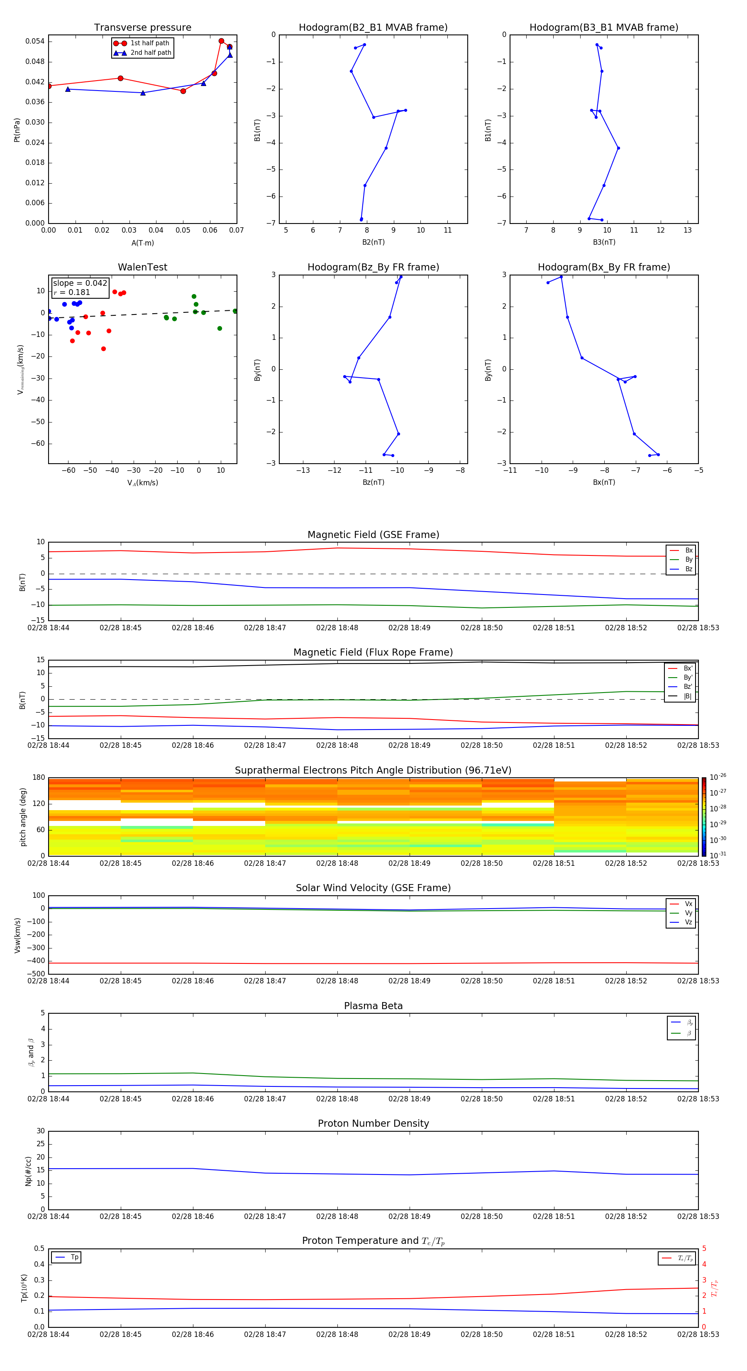Click the "Solar Wind Velocity (GSE Frame)" title
Image resolution: width=747 pixels, height=1371 pixels.
point(373,888)
